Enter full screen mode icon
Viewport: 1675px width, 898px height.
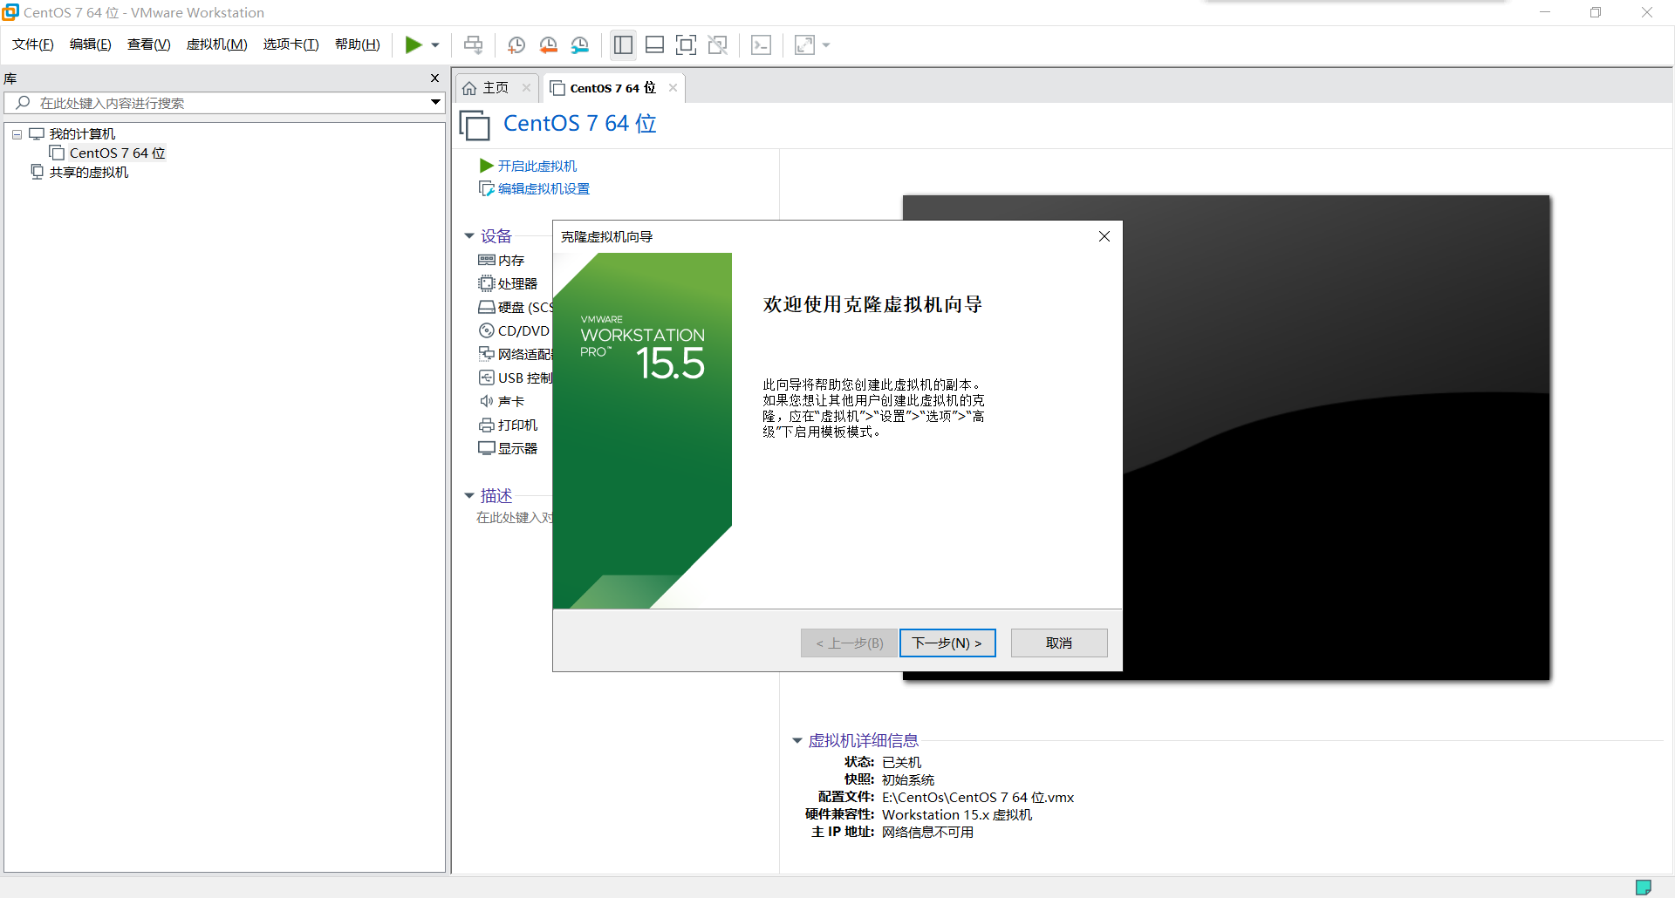pos(686,45)
